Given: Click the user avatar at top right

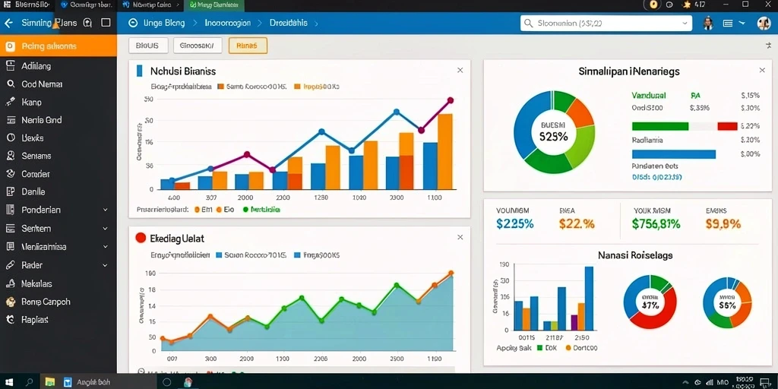Looking at the screenshot, I should click(764, 23).
